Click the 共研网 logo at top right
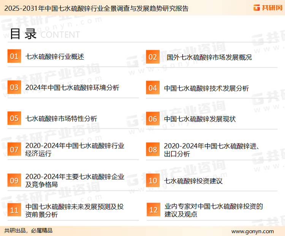 click(x=268, y=8)
